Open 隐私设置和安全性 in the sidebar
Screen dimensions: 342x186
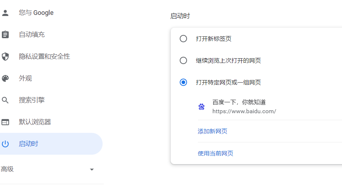pos(51,56)
